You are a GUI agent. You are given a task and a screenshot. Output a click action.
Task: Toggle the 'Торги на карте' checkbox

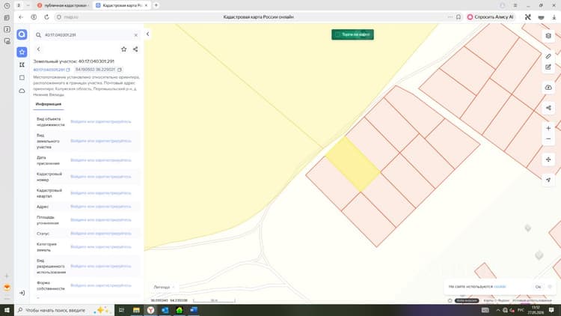click(x=337, y=34)
